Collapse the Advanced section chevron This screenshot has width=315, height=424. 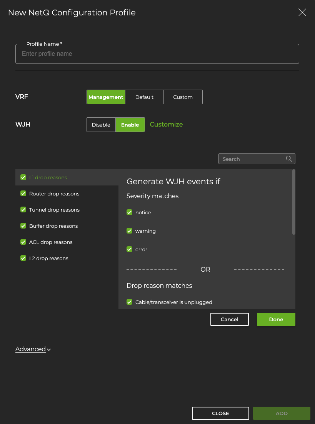pos(48,349)
